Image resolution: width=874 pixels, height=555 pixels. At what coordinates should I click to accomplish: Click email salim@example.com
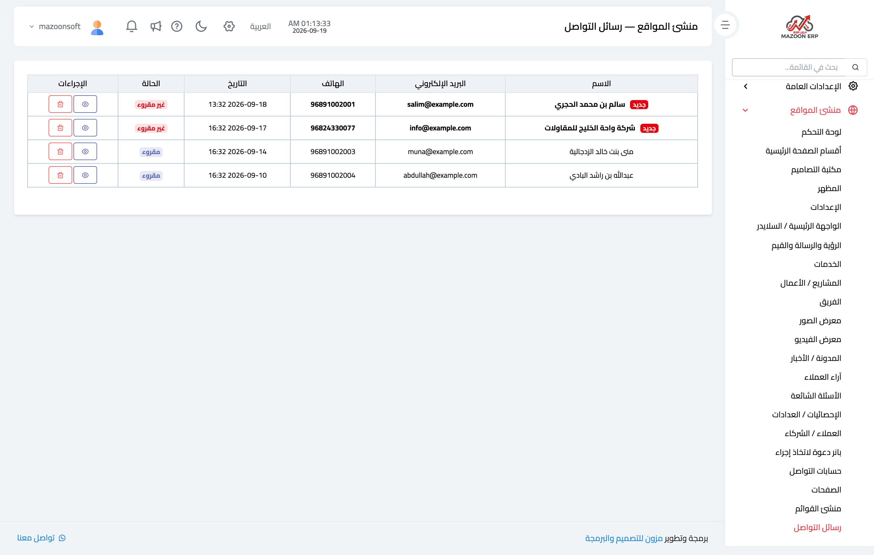coord(440,104)
